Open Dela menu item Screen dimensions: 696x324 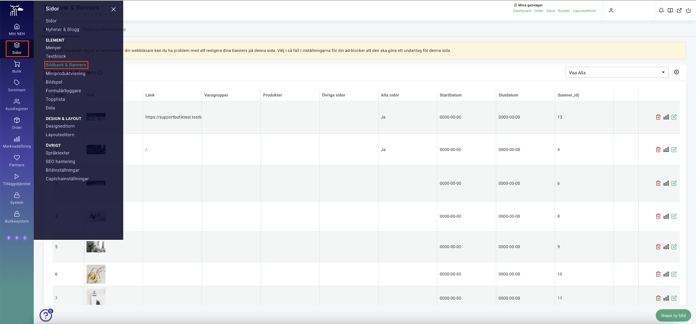click(50, 108)
